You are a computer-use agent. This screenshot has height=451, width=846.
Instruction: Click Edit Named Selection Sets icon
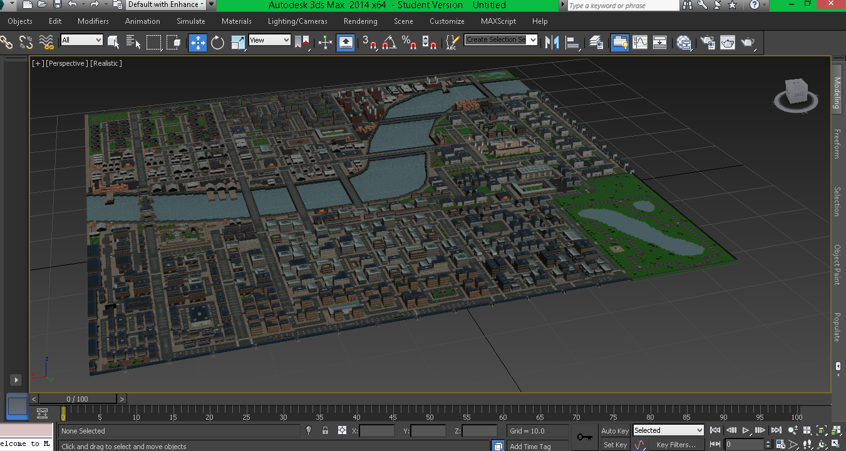pos(452,43)
